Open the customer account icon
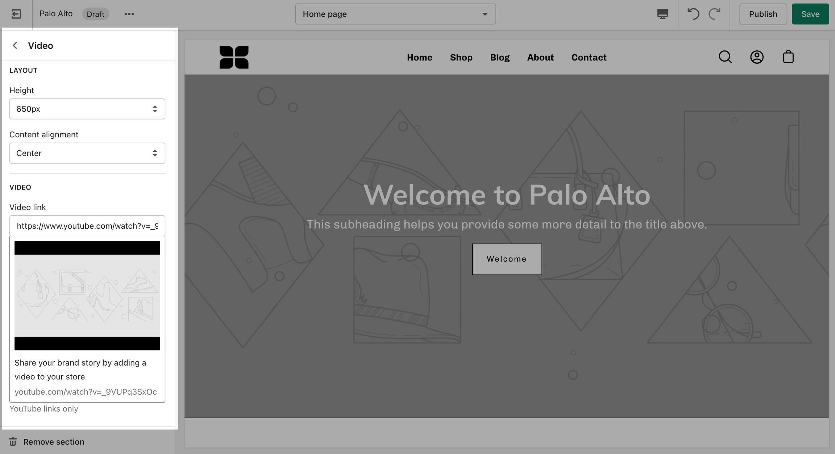This screenshot has width=835, height=454. pyautogui.click(x=756, y=57)
